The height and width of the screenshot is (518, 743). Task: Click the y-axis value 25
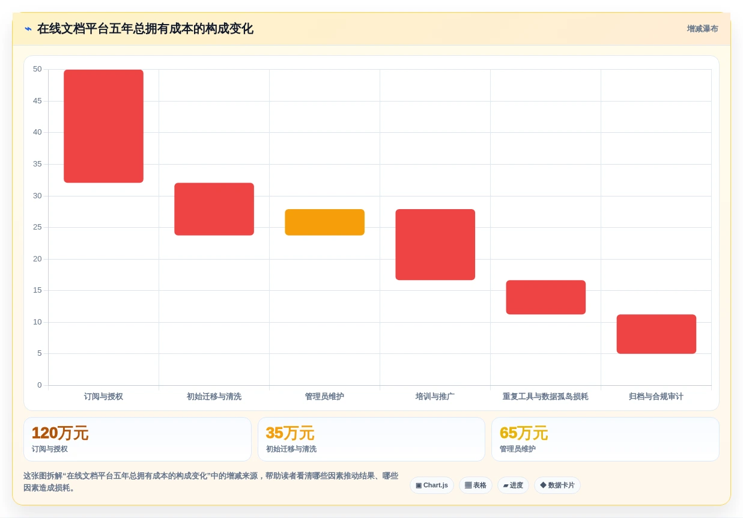[37, 227]
